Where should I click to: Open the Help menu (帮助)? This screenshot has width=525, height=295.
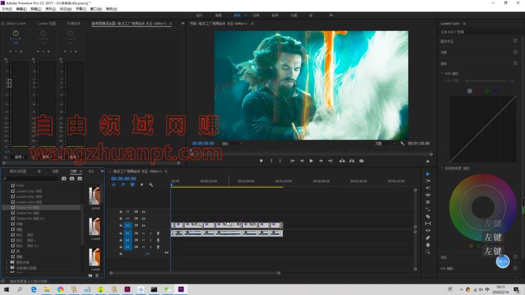(x=112, y=9)
